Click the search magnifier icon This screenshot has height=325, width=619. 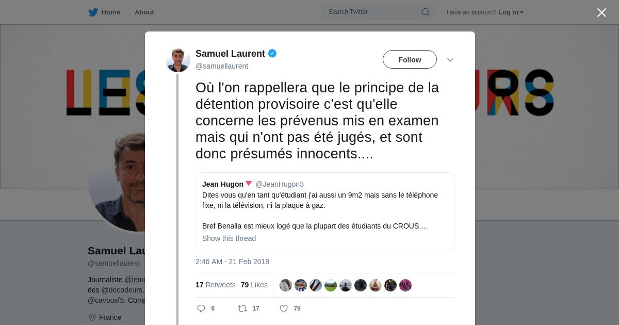point(426,12)
